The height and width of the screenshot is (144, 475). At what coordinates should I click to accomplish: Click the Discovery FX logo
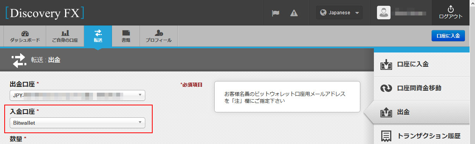pos(45,13)
